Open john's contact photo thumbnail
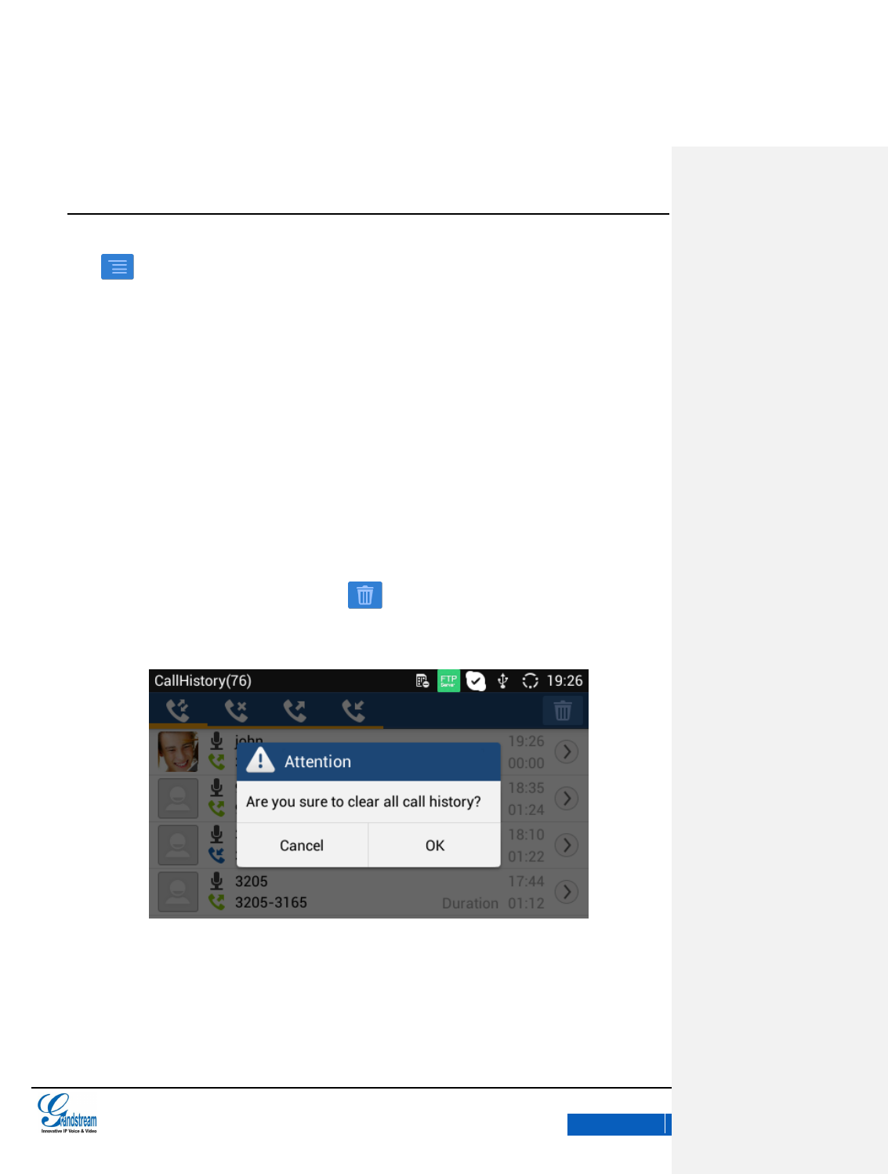The image size is (888, 1174). 178,752
